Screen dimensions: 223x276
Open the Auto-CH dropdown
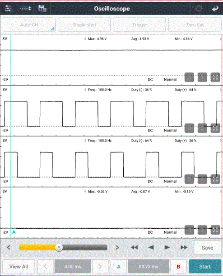(29, 25)
